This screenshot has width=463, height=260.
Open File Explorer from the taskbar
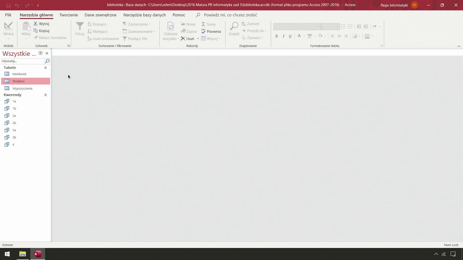(22, 254)
